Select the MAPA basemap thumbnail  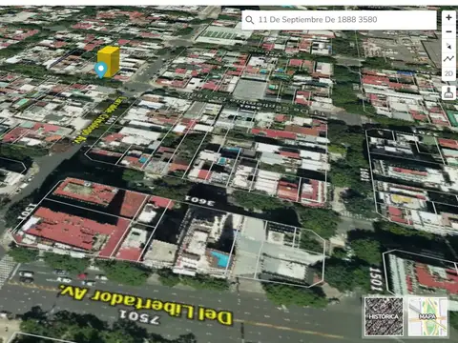(427, 316)
